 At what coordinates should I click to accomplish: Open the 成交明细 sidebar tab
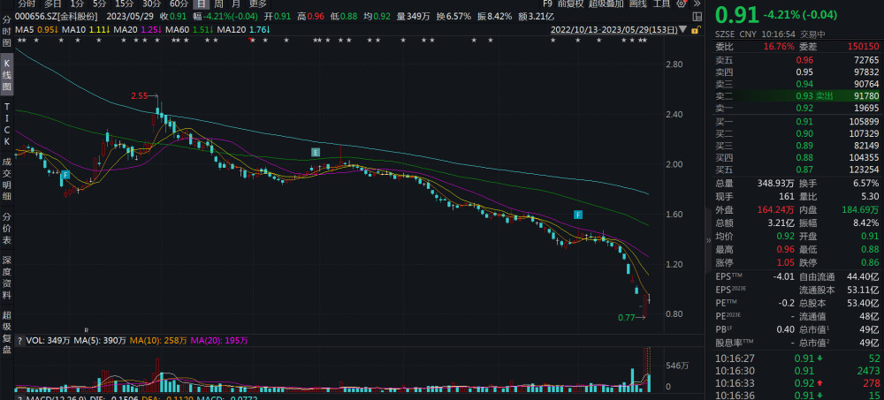coord(7,179)
